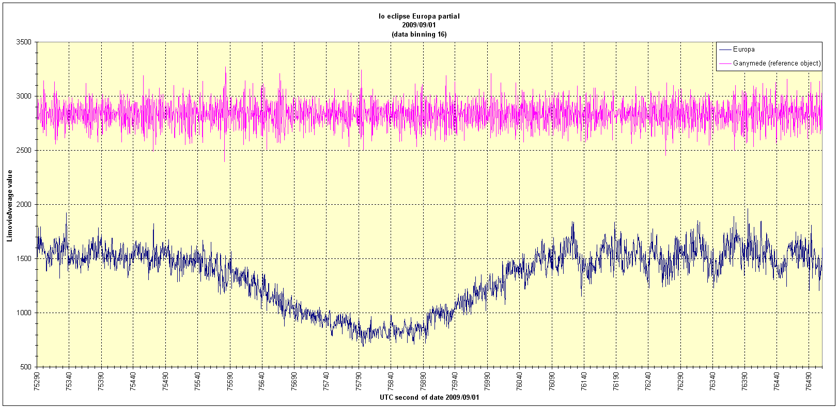The image size is (838, 408).
Task: Click the magenta Ganymede legend line sample
Action: [725, 63]
